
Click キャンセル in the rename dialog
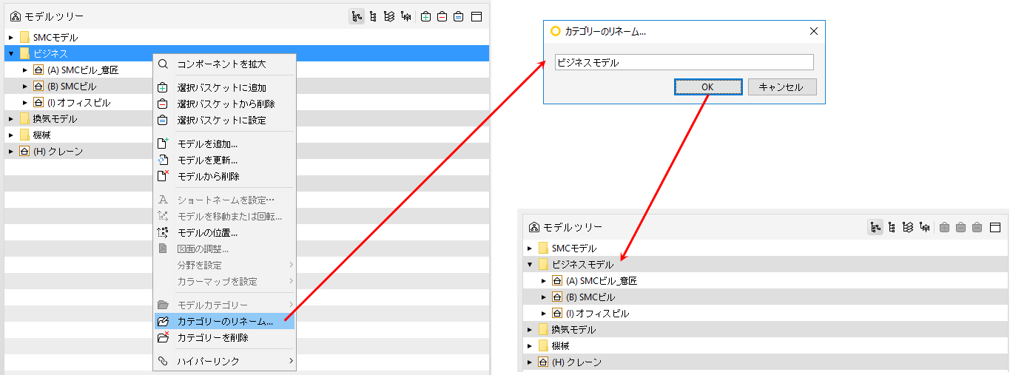tap(781, 87)
